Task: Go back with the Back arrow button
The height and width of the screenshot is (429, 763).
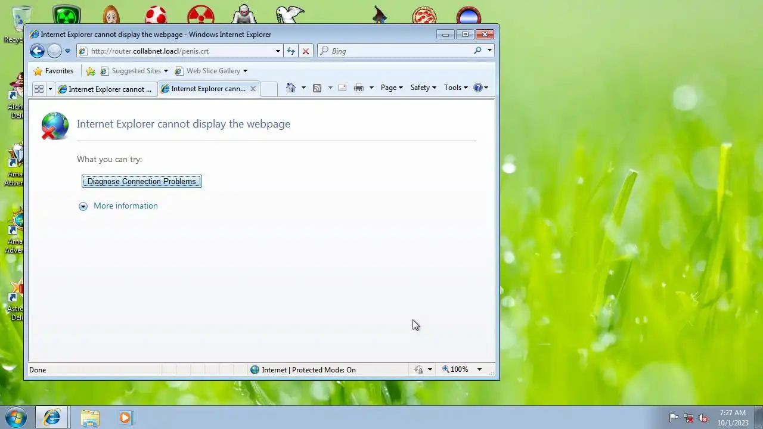Action: point(37,51)
